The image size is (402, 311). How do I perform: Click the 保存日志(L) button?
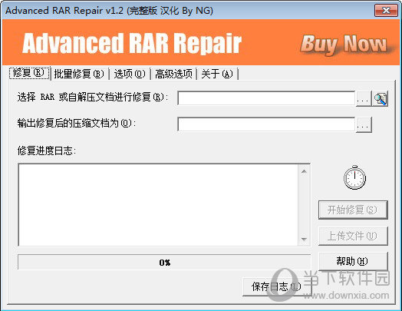click(x=277, y=287)
